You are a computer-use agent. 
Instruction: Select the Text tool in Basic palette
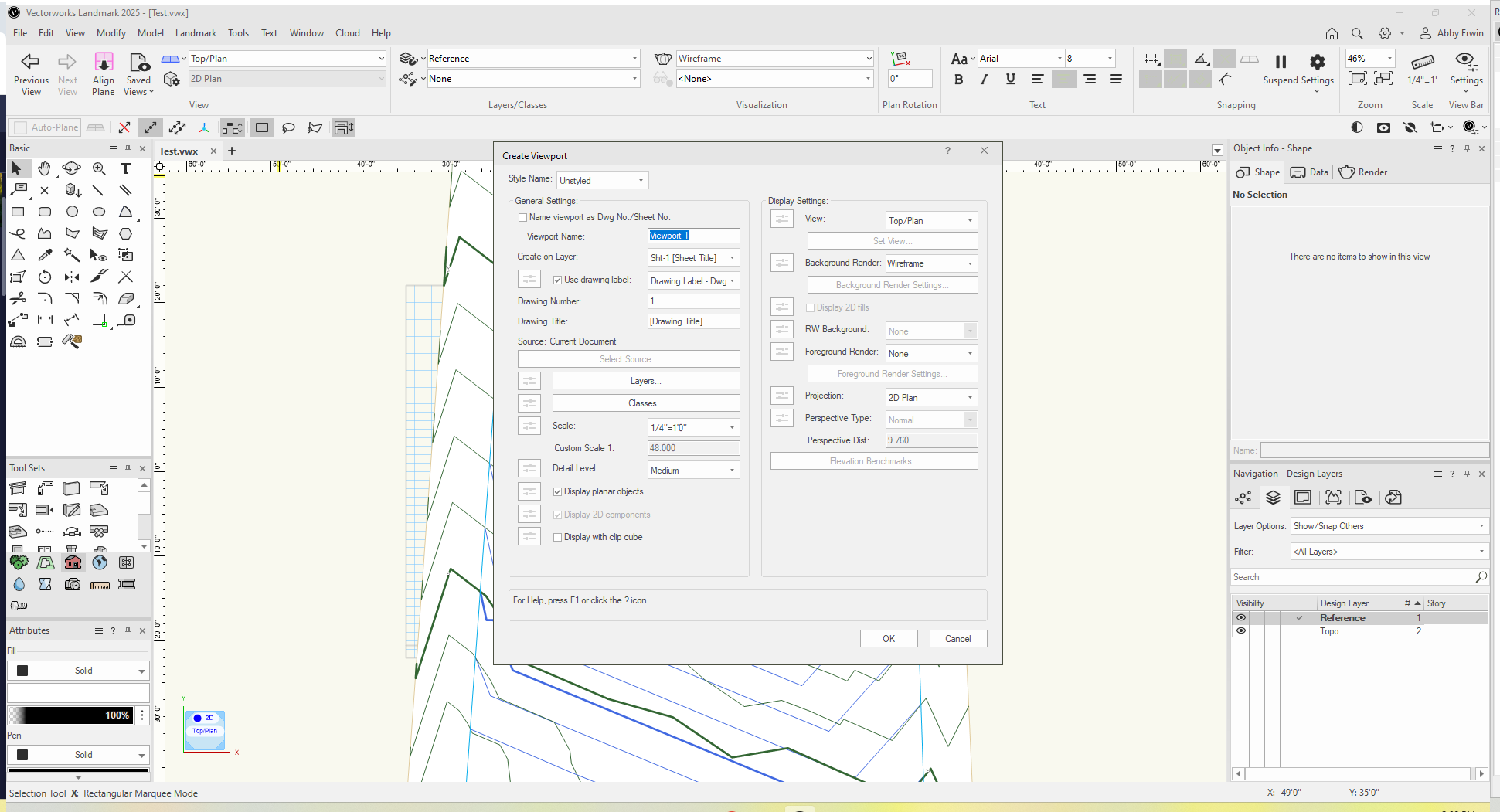click(x=125, y=168)
